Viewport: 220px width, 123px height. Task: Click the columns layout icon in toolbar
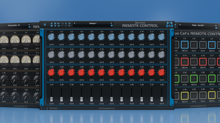(x=59, y=26)
